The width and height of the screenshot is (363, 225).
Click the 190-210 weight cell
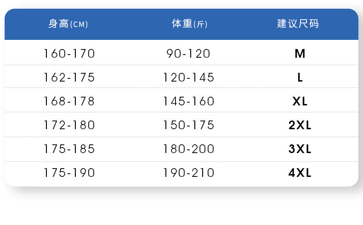point(188,173)
